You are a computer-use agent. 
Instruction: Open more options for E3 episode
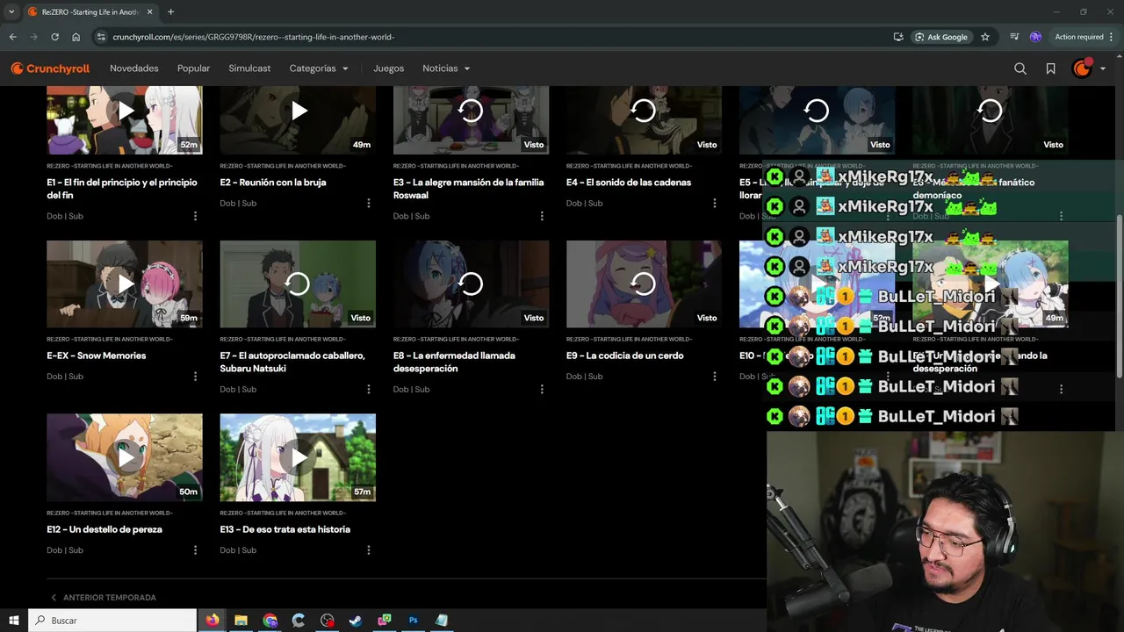point(541,216)
